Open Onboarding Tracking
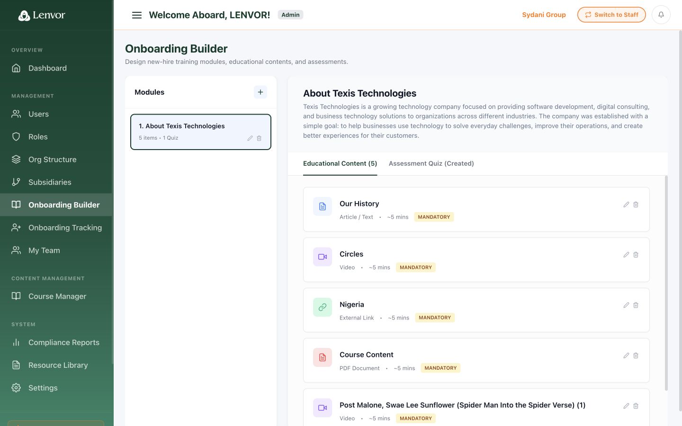This screenshot has width=682, height=426. (56, 228)
